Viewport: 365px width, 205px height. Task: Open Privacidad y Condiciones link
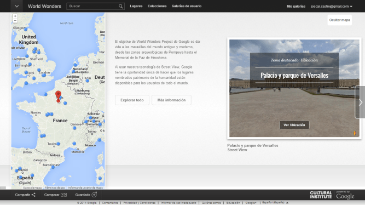(139, 203)
